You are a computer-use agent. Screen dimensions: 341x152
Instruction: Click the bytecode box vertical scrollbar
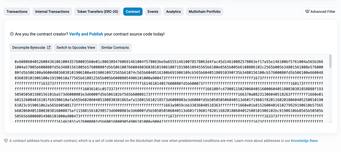tap(330, 61)
